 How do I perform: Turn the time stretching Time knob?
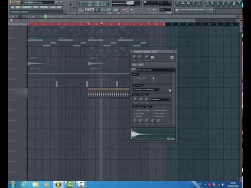(x=147, y=99)
